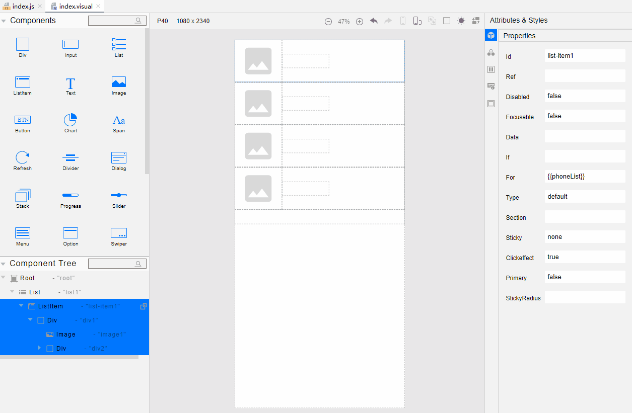Collapse the Components panel header arrow
This screenshot has height=413, width=632.
tap(4, 21)
